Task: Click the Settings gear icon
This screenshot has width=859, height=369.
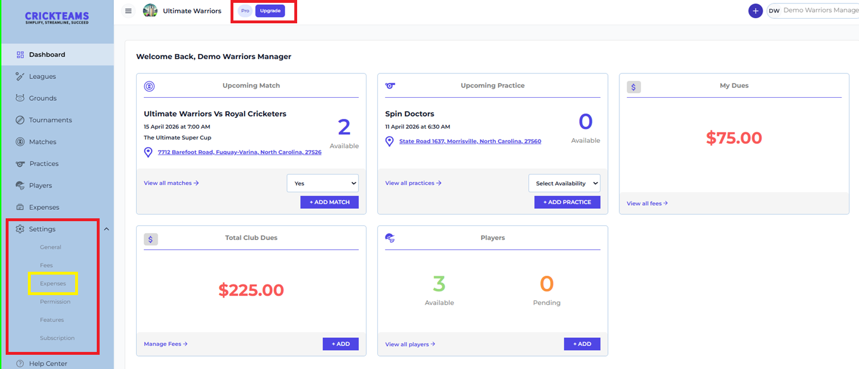Action: pos(20,229)
